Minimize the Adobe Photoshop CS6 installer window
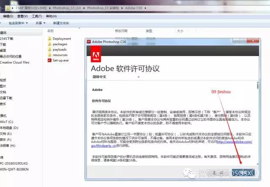The height and width of the screenshot is (187, 270). point(236,41)
